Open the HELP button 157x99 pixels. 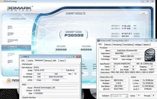[143, 13]
